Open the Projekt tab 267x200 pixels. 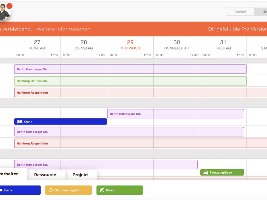(80, 175)
